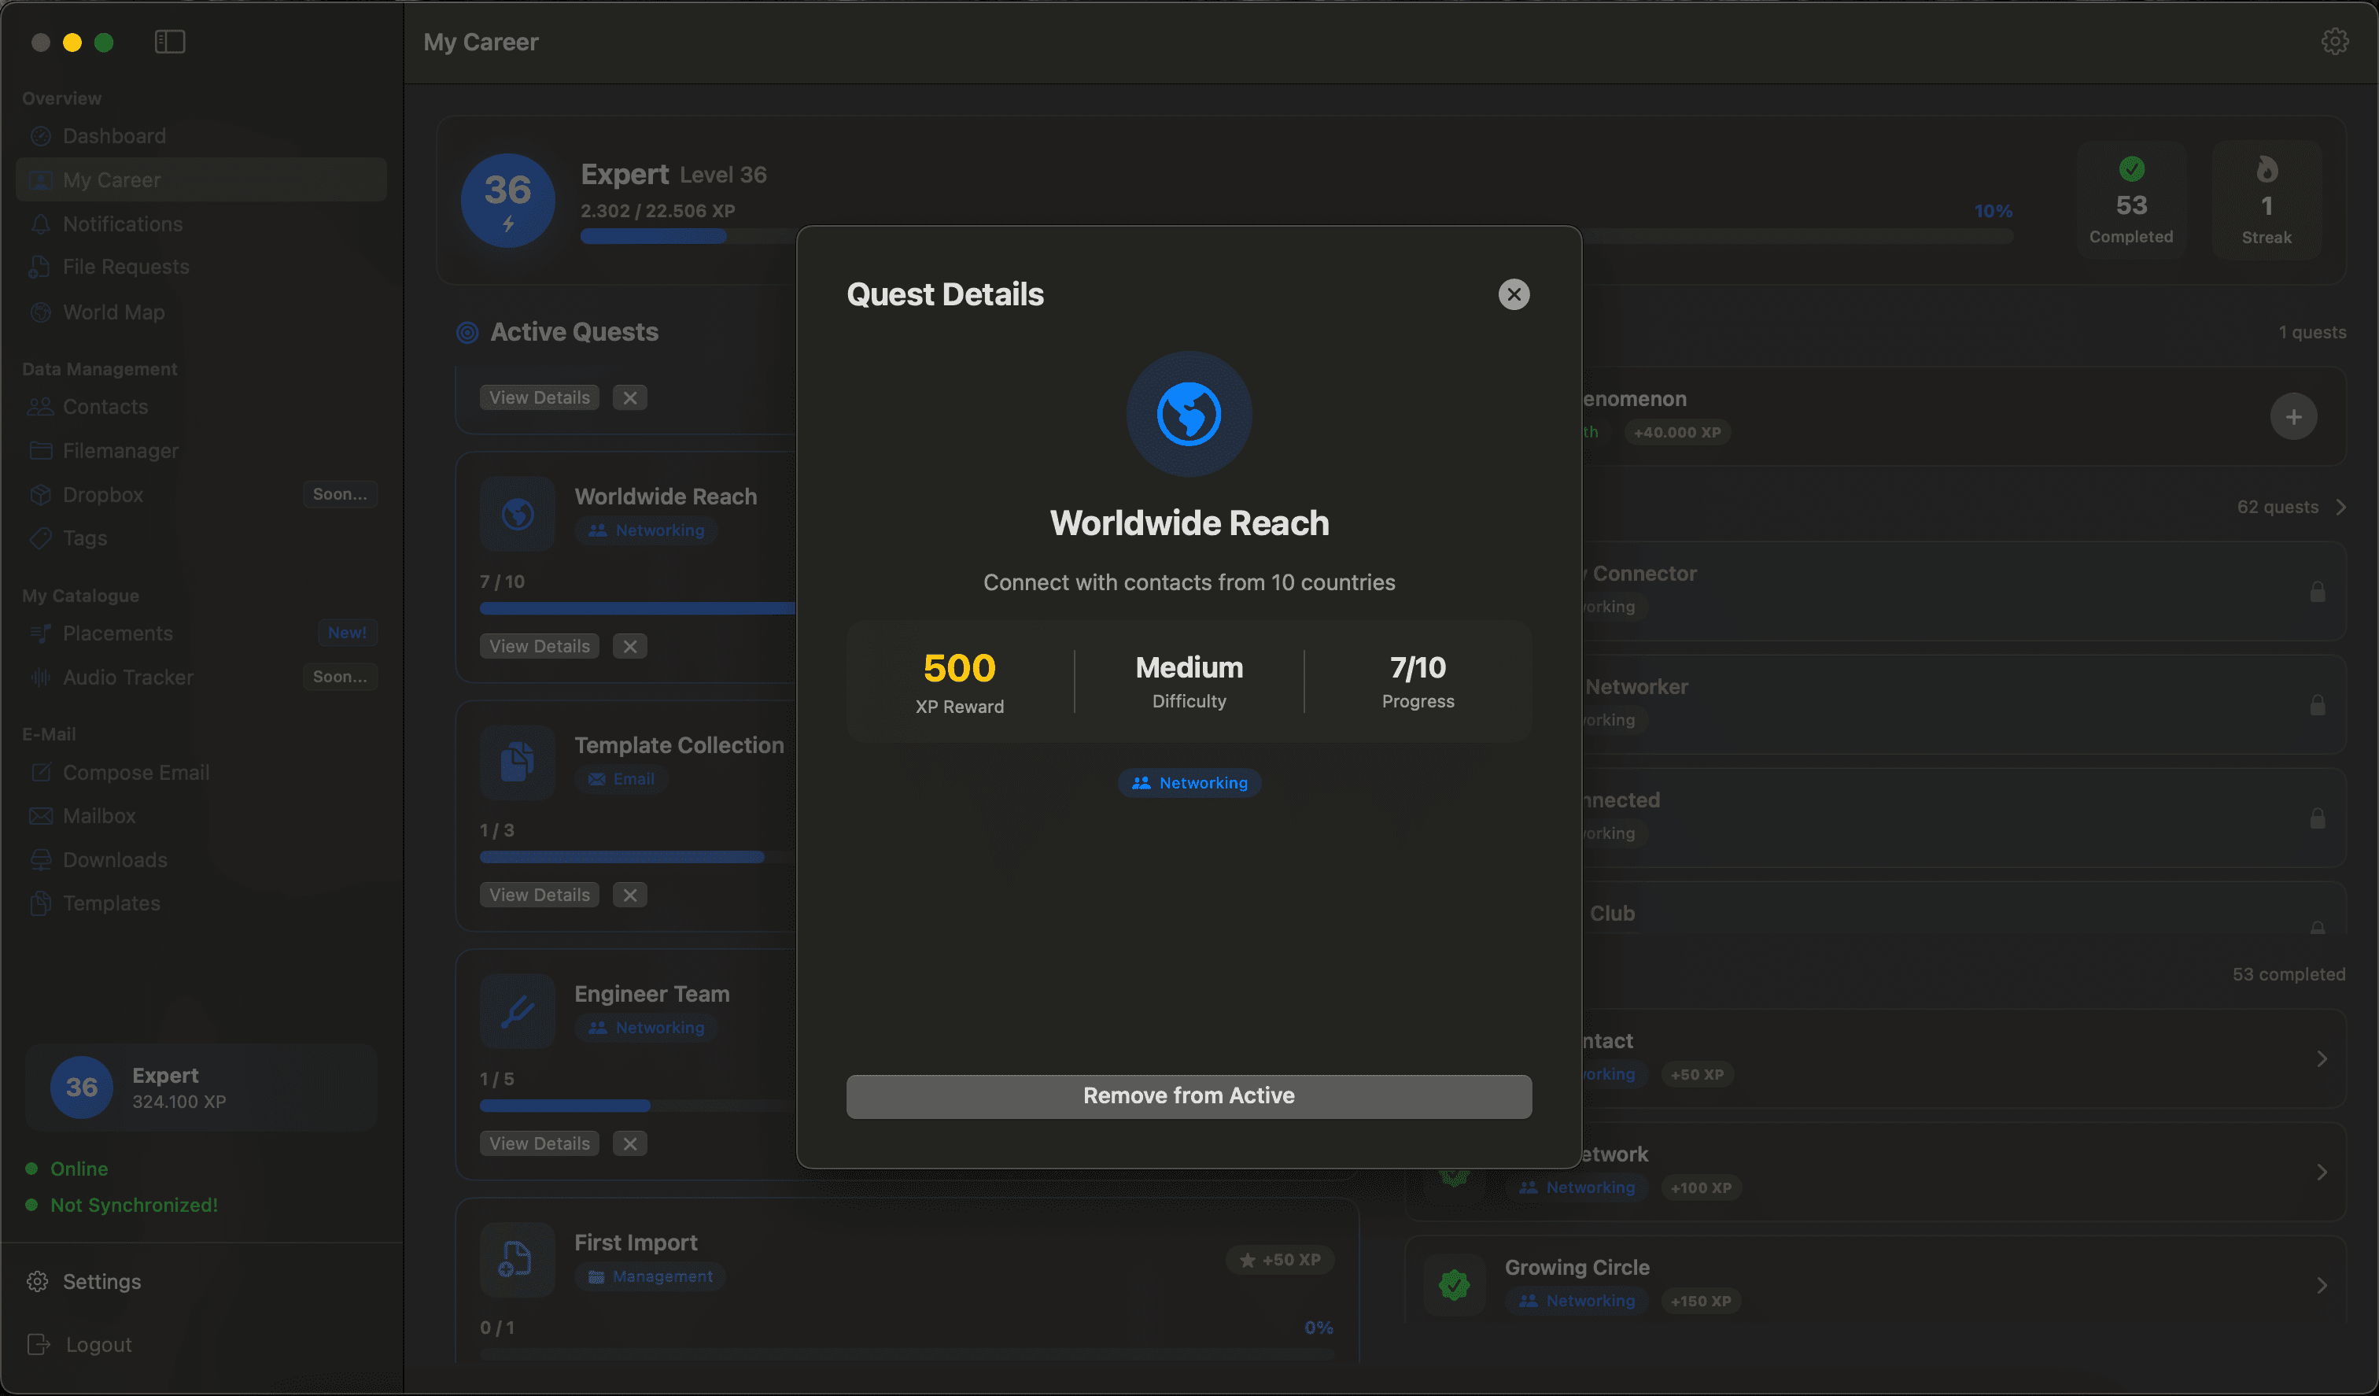Toggle the sidebar visibility icon

pos(170,42)
